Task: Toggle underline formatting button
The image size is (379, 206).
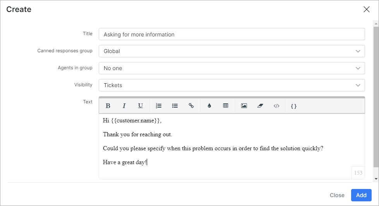Action: coord(141,106)
